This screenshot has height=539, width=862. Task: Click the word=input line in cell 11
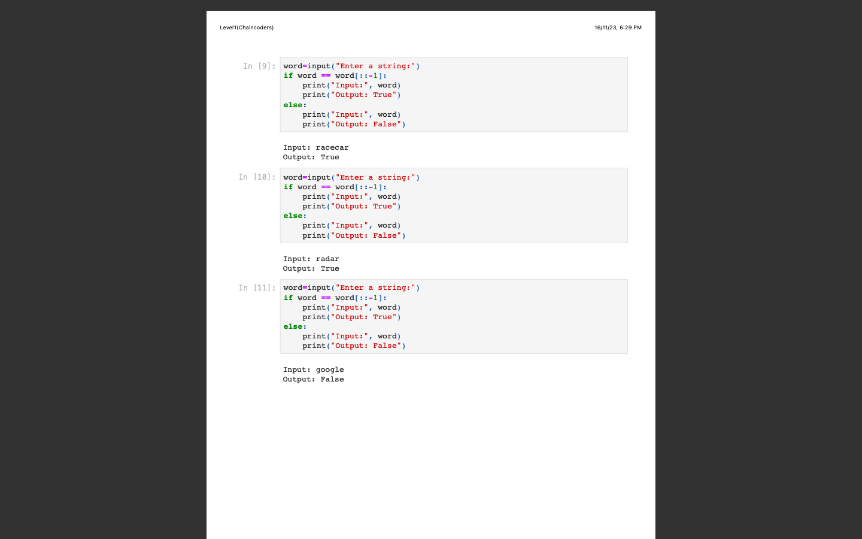(351, 287)
